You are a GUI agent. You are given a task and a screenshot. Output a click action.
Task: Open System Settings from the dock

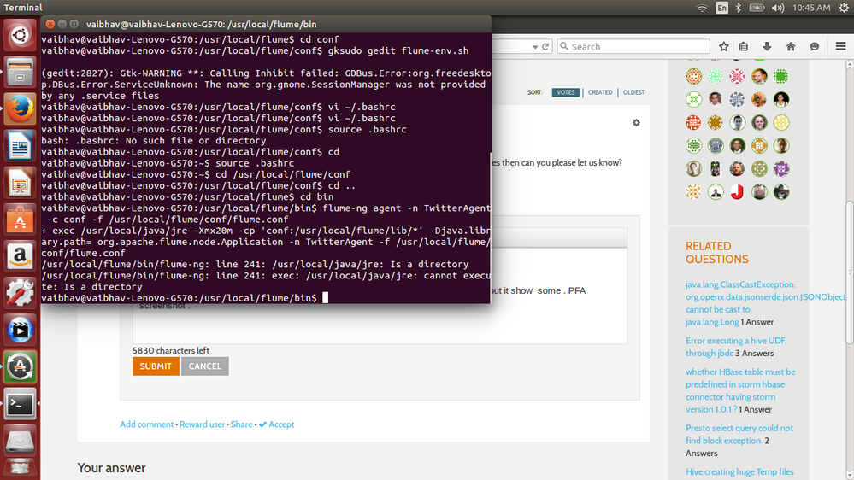(x=21, y=293)
